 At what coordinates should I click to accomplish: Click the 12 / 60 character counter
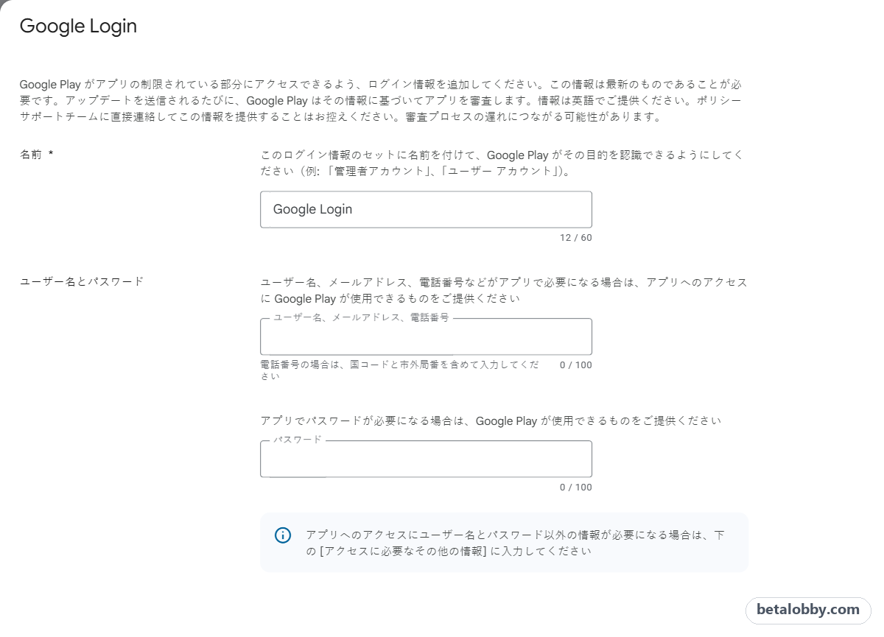[x=575, y=238]
